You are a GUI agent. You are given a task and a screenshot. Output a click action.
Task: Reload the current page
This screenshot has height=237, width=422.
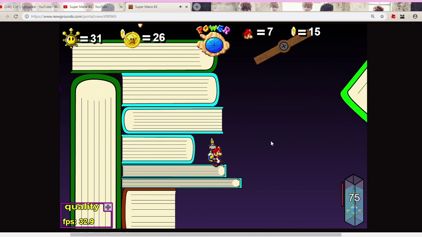coord(16,16)
